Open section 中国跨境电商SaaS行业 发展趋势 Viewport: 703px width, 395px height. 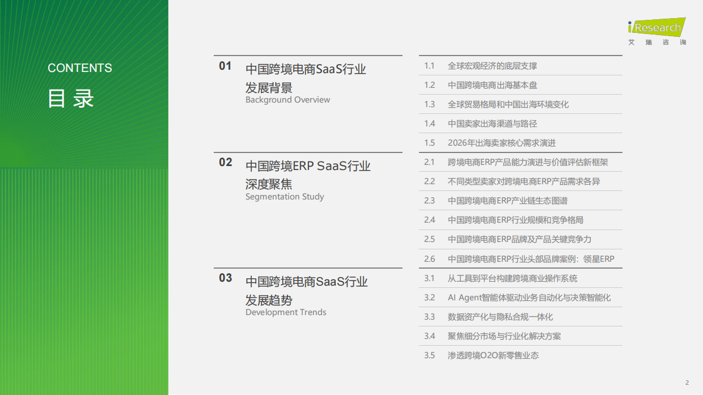coord(307,291)
